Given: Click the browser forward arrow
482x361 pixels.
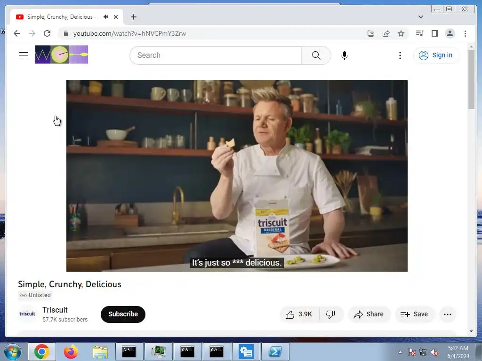Looking at the screenshot, I should (x=32, y=33).
